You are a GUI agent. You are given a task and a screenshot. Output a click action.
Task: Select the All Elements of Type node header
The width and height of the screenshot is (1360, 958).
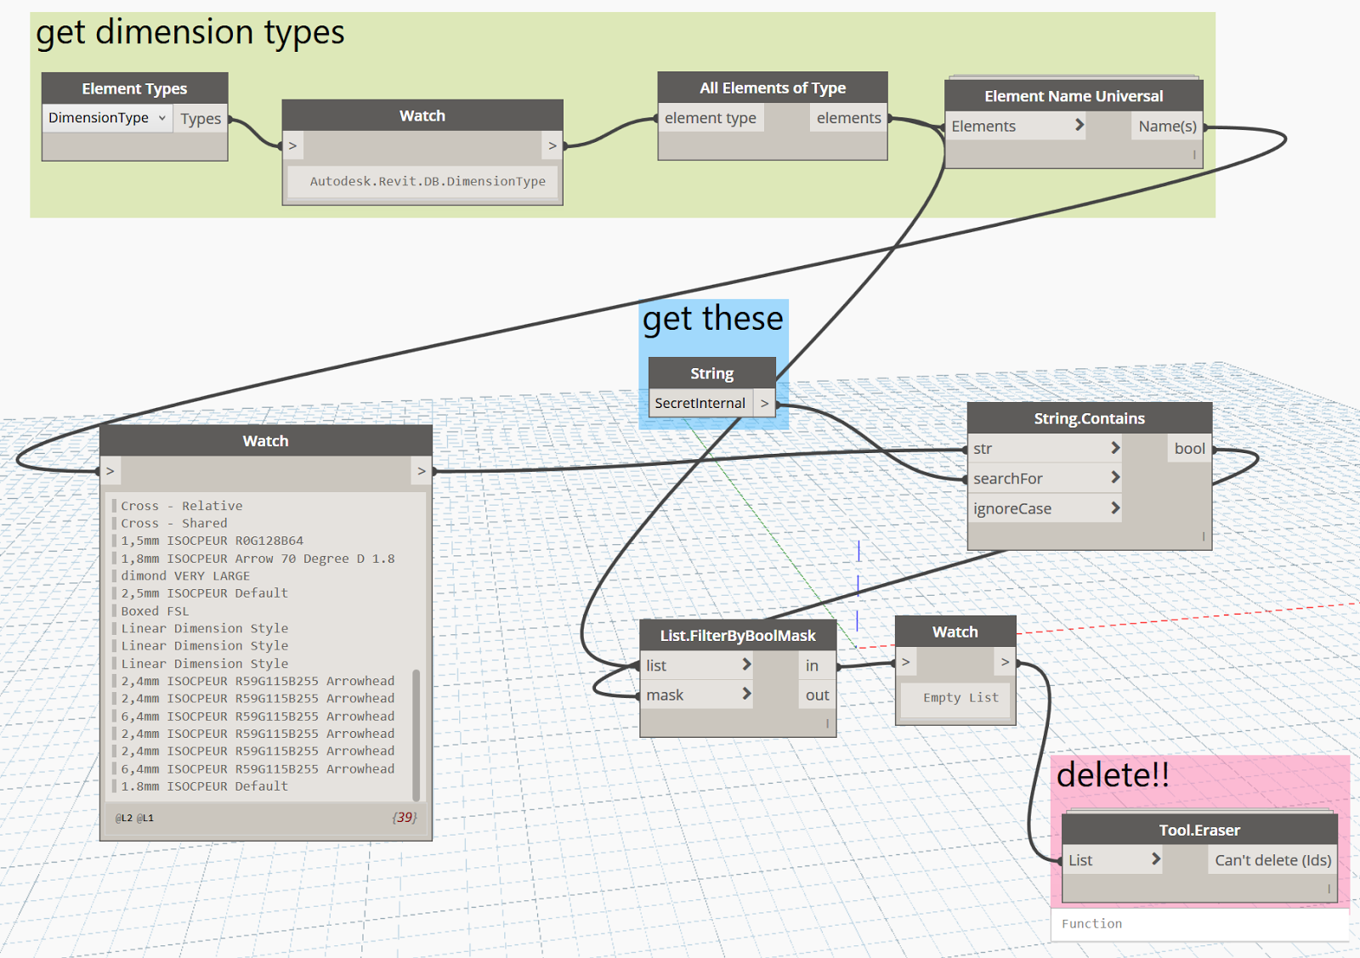point(773,88)
